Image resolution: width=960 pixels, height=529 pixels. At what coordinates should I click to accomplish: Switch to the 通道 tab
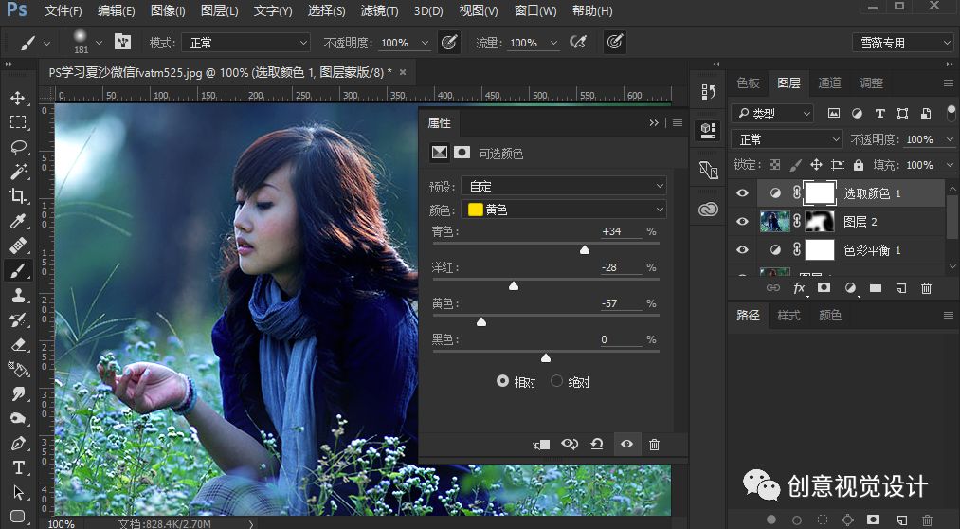point(829,82)
